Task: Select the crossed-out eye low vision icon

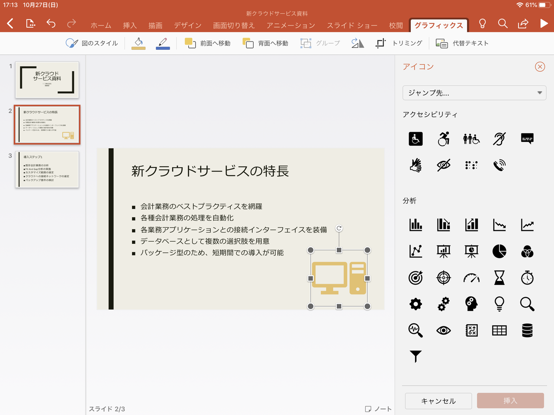Action: point(444,165)
